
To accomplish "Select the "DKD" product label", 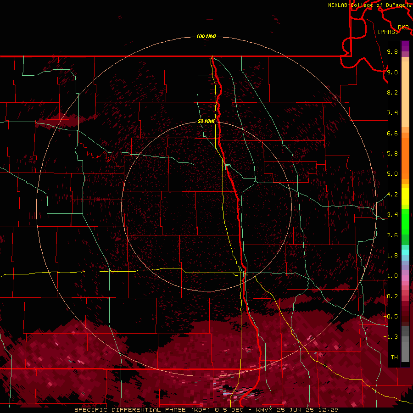I will (403, 28).
